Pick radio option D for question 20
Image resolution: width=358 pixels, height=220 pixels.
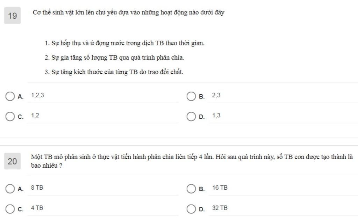[191, 209]
